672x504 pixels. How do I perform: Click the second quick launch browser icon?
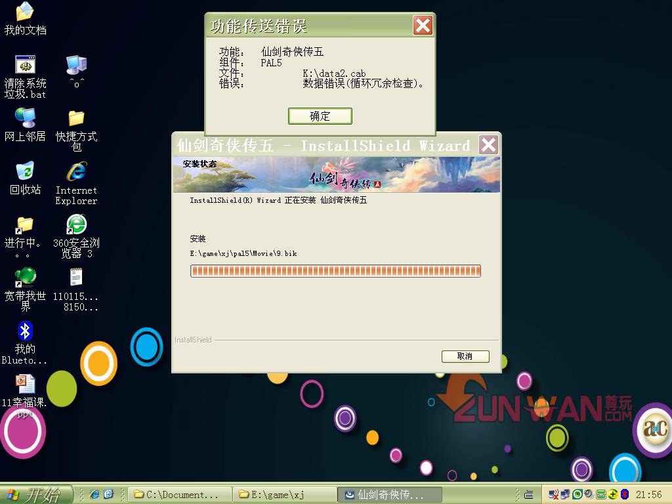tap(109, 495)
